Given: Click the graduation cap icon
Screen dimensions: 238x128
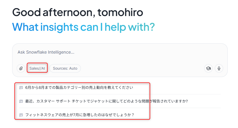Looking at the screenshot, I should 208,68.
